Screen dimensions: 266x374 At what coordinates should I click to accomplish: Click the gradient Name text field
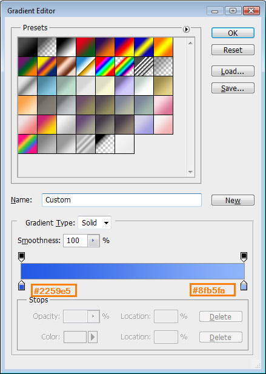pyautogui.click(x=122, y=200)
